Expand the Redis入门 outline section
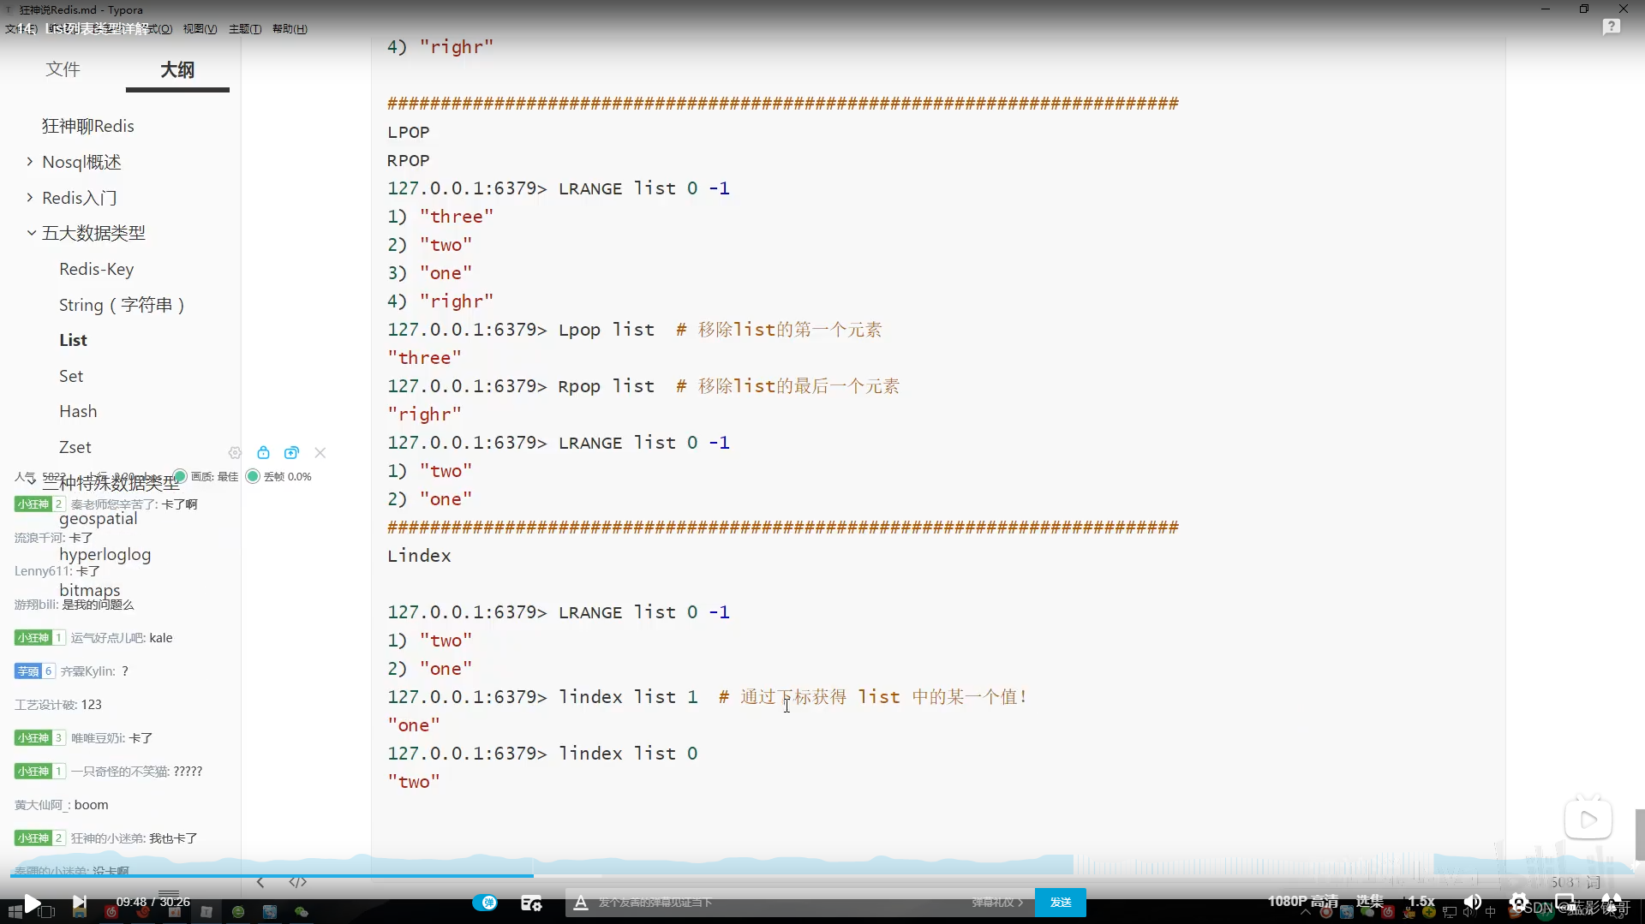The width and height of the screenshot is (1645, 924). [x=30, y=198]
